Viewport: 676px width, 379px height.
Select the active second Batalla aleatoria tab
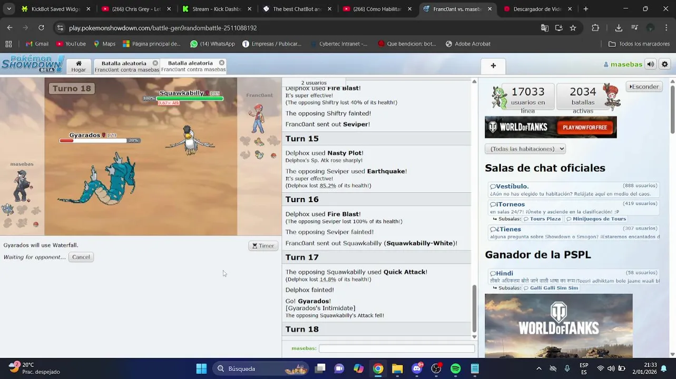click(x=193, y=66)
